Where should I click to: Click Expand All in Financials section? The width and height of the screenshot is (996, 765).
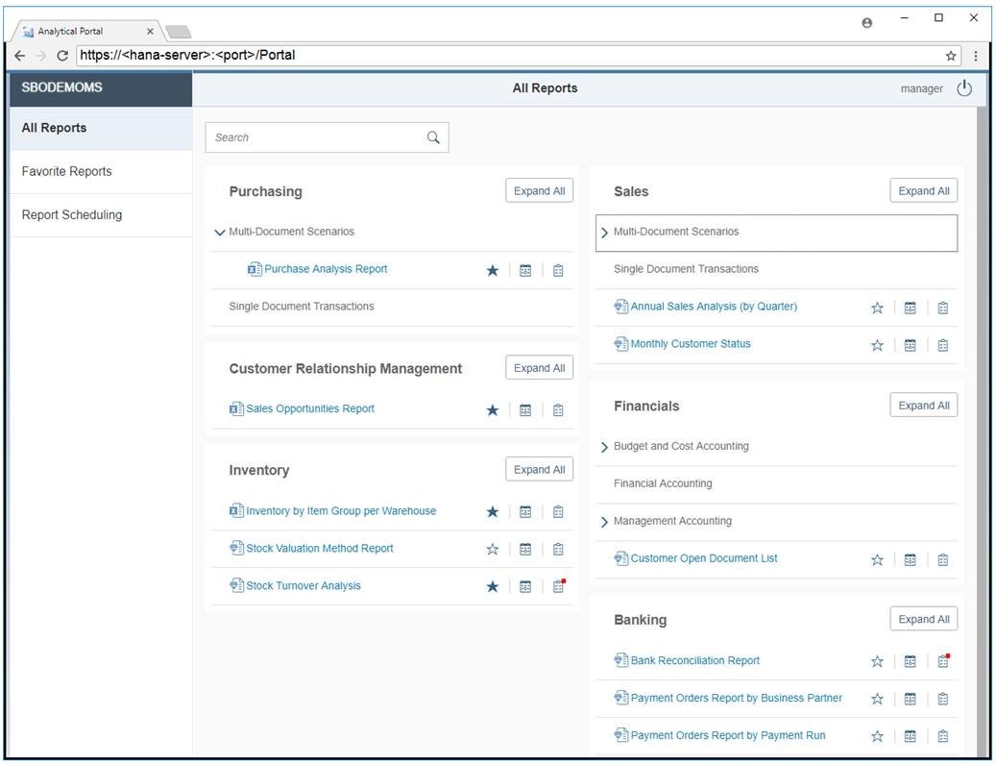coord(924,406)
